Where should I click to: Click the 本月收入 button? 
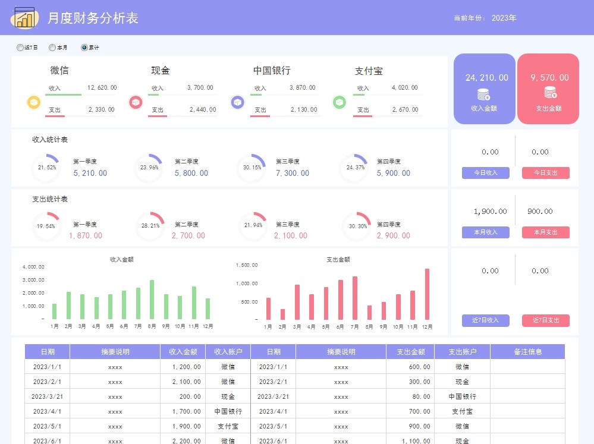pos(485,232)
